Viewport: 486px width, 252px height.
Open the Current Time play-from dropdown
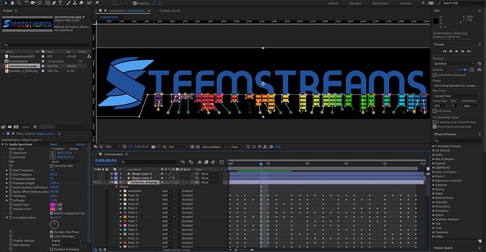pos(457,96)
